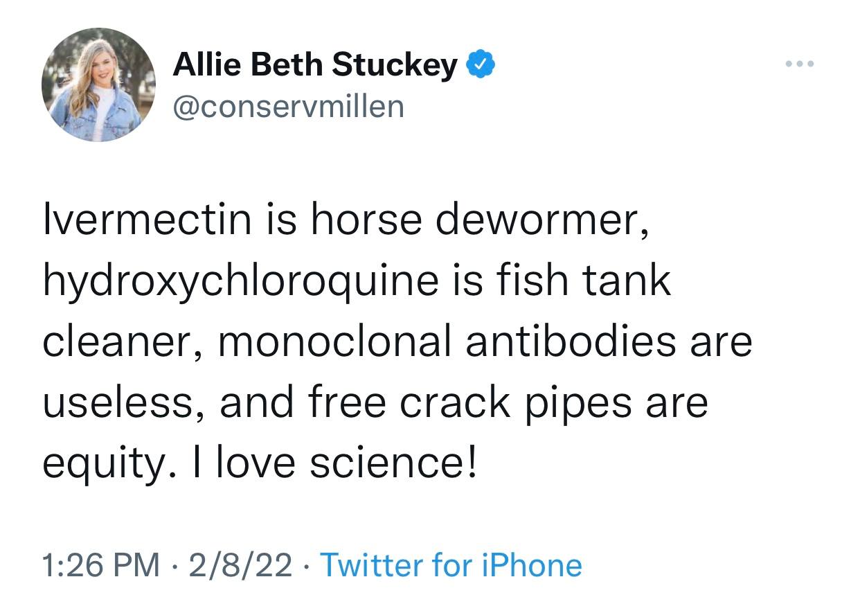Open Allie Beth Stuckey's profile photo
The width and height of the screenshot is (860, 604).
pyautogui.click(x=98, y=85)
